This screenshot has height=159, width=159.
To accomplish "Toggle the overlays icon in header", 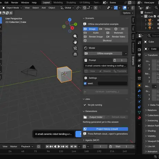I will [x=124, y=8].
